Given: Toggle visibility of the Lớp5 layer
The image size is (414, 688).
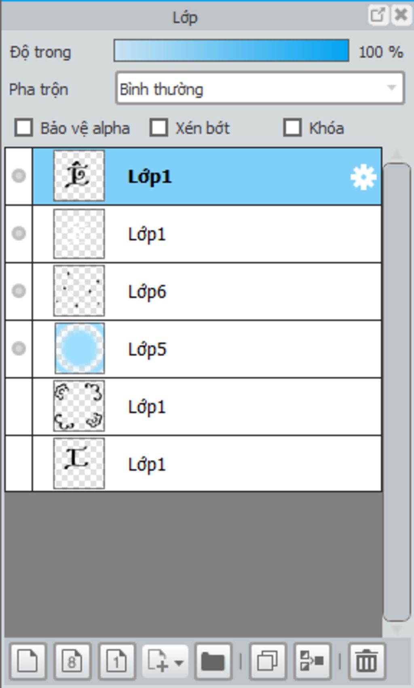Looking at the screenshot, I should tap(19, 348).
